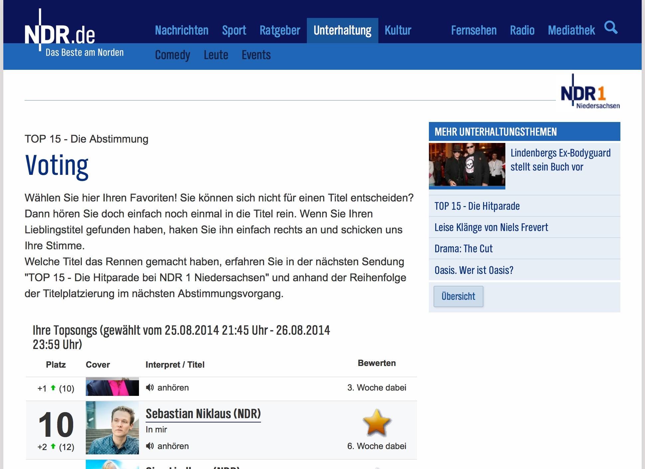645x469 pixels.
Task: Select the Unterhaltung tab
Action: click(x=342, y=31)
